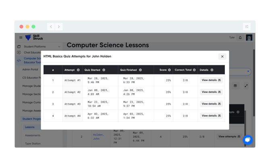Screen dimensions: 270x168
Task: Open the Attempt column filter dropdown
Action: (x=78, y=70)
